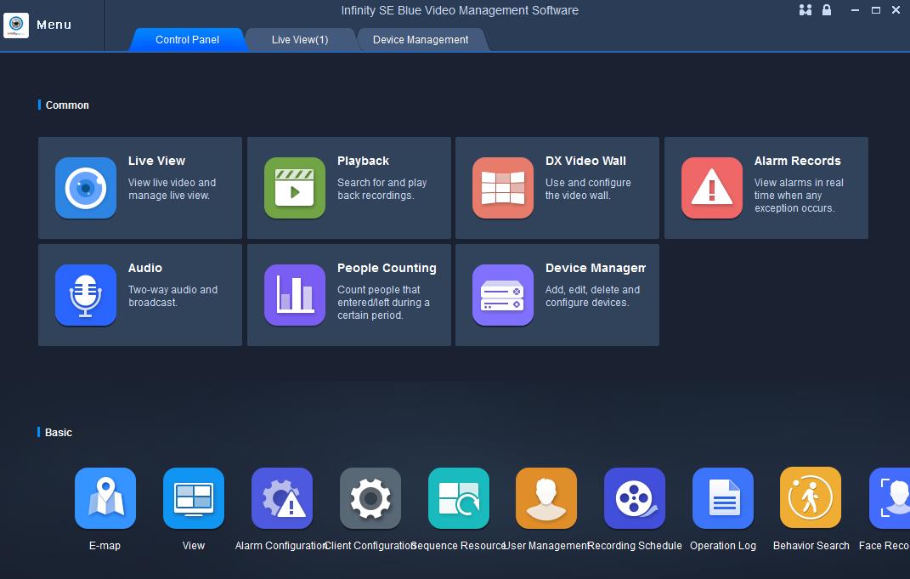
Task: Open the E-map icon
Action: [x=105, y=498]
